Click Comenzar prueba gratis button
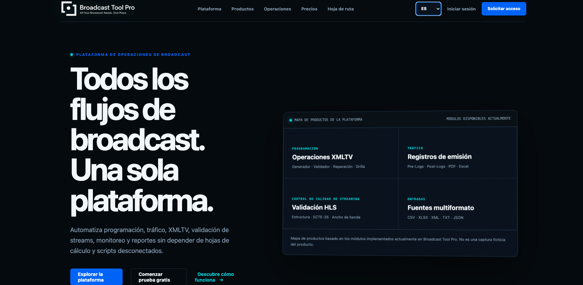Screen dimensions: 583x285 159,277
